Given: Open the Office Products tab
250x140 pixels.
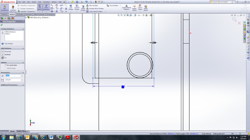Looking at the screenshot, I should (x=39, y=15).
